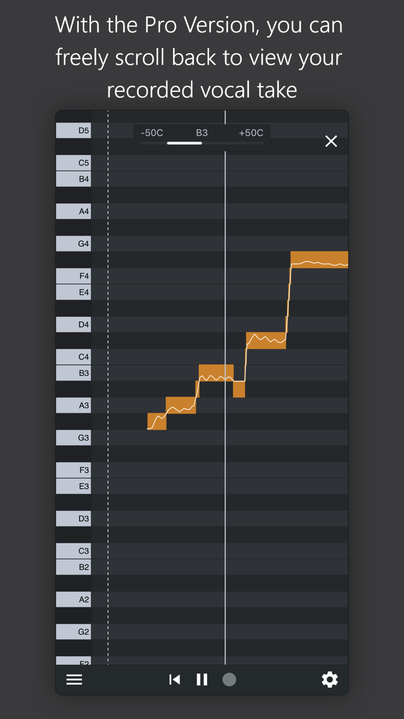This screenshot has width=404, height=719.
Task: Open the hamburger menu
Action: tap(74, 679)
